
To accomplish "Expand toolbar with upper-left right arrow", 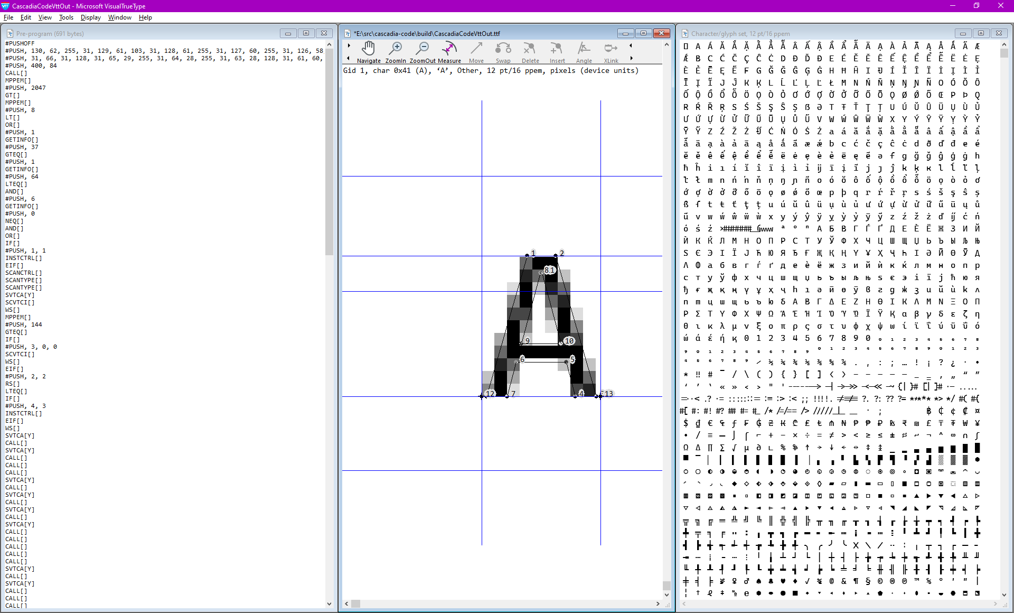I will [349, 46].
